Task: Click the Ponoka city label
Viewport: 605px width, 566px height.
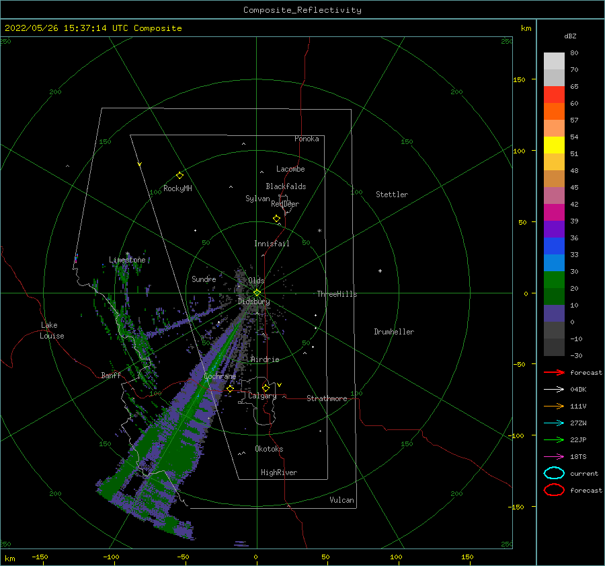Action: point(307,139)
